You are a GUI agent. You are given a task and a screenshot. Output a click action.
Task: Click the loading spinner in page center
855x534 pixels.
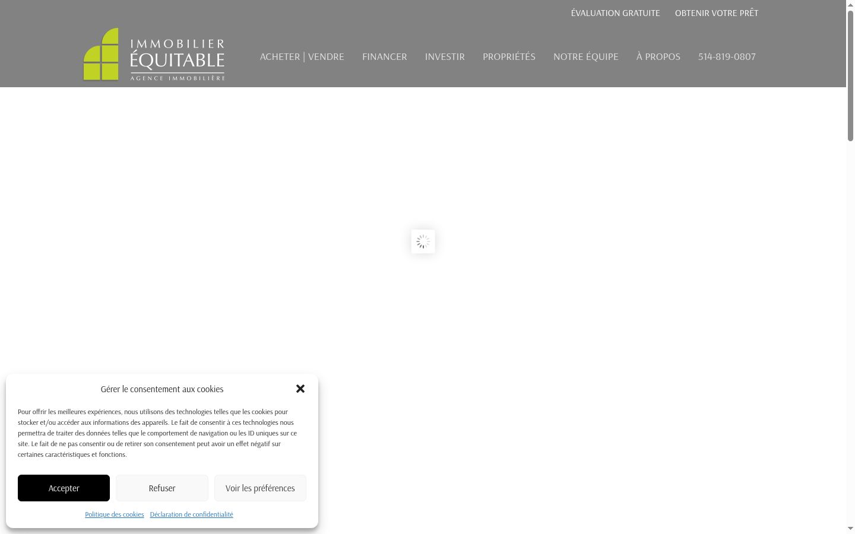[423, 241]
